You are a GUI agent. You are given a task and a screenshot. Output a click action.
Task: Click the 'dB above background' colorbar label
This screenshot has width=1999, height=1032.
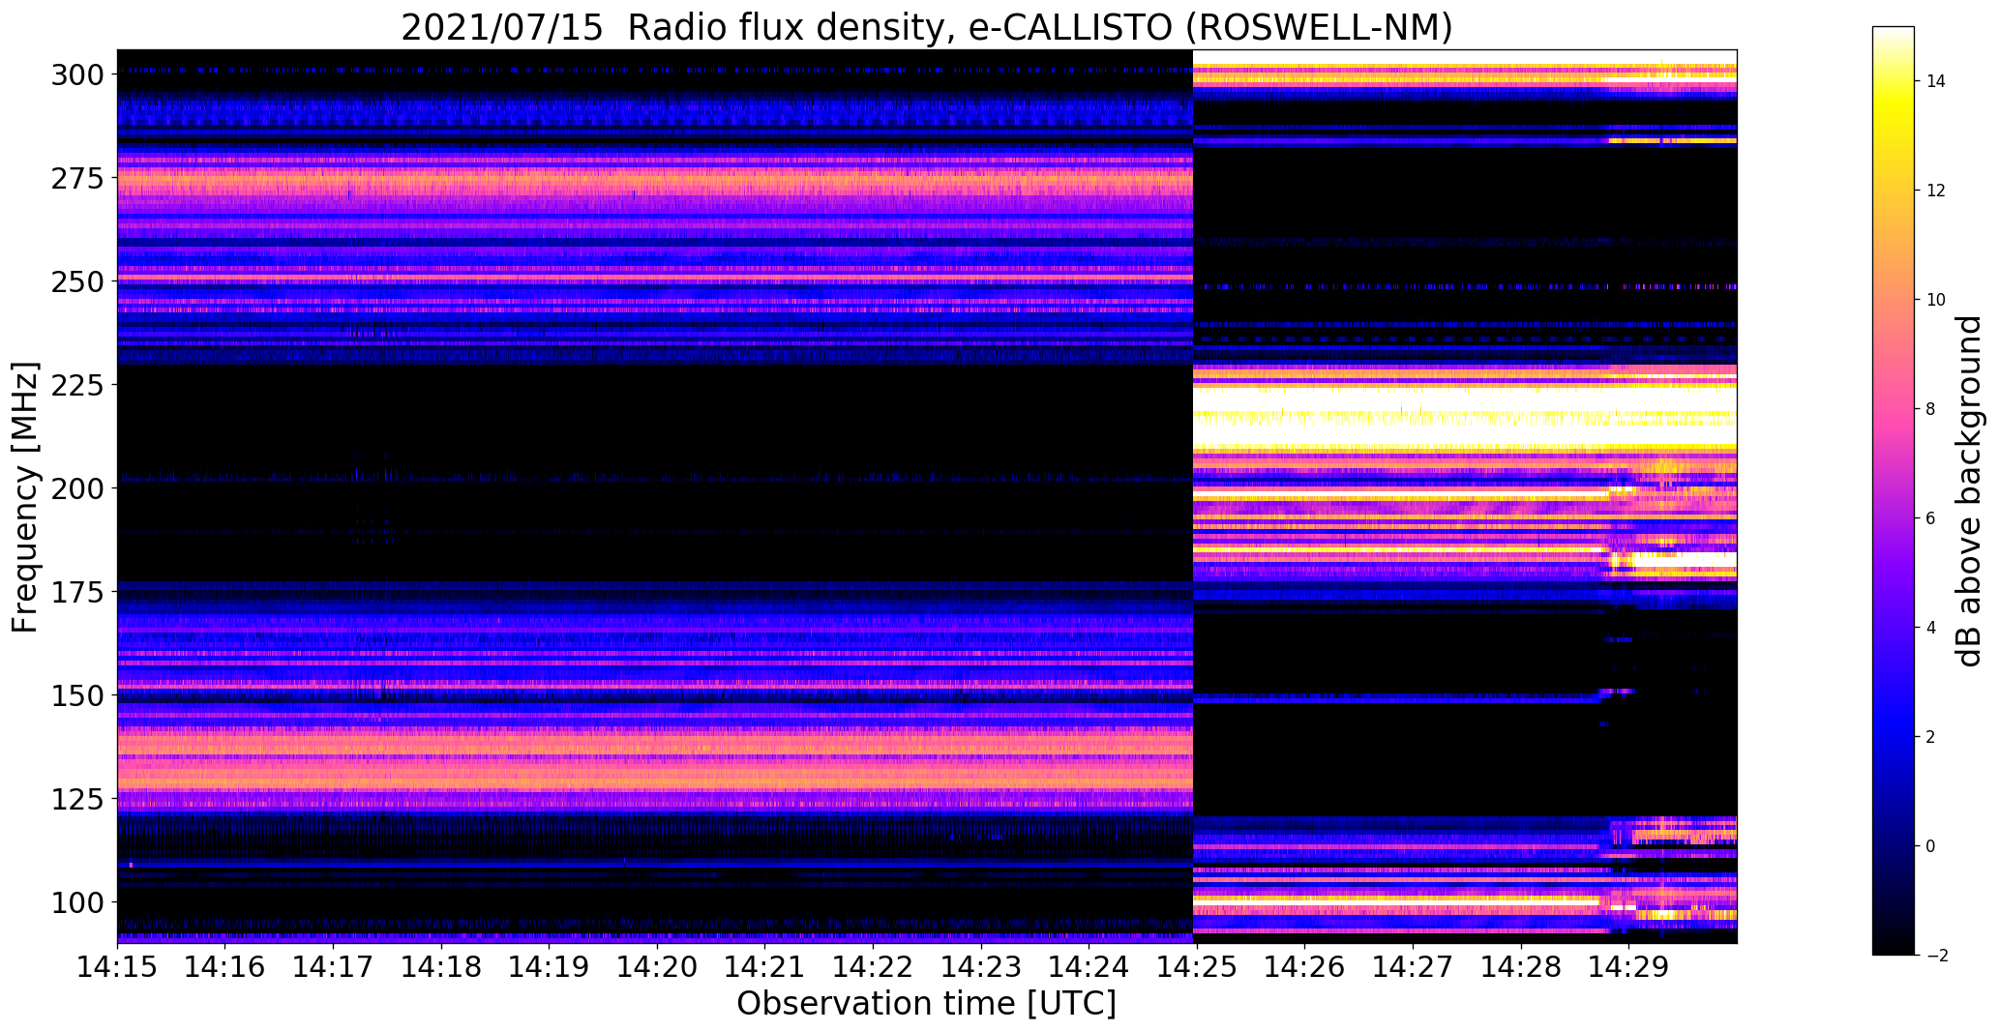(x=1969, y=491)
